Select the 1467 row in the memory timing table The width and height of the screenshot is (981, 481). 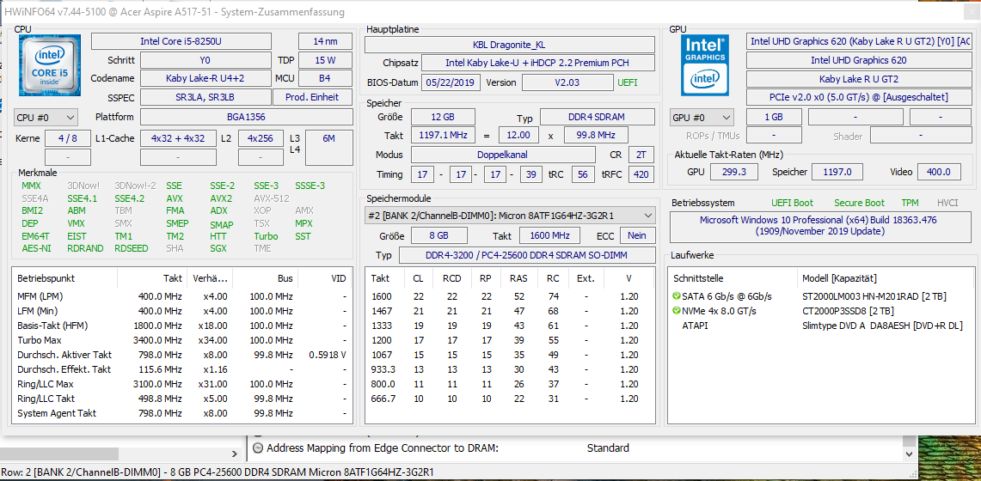(510, 311)
